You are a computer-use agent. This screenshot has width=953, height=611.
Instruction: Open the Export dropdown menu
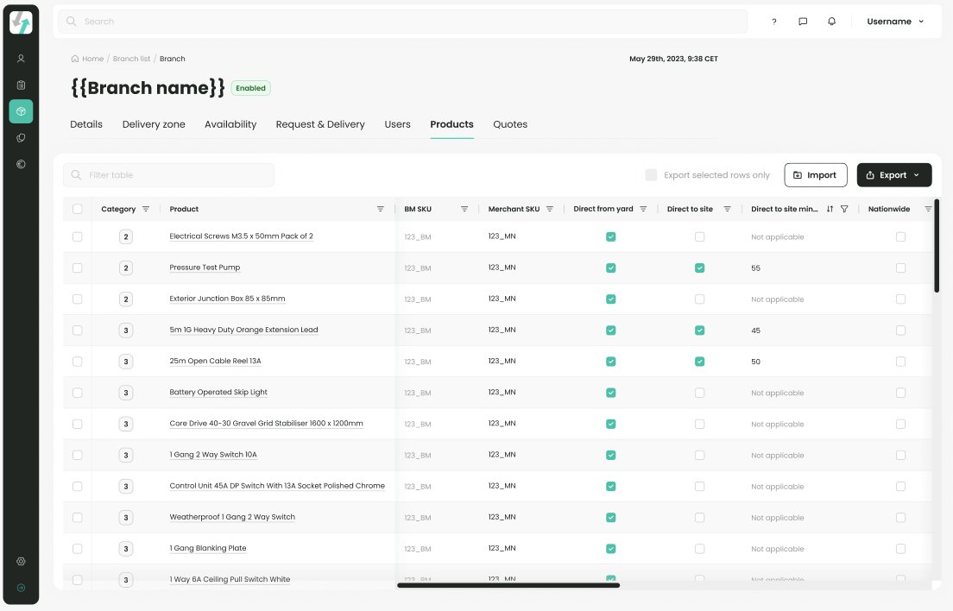(894, 174)
